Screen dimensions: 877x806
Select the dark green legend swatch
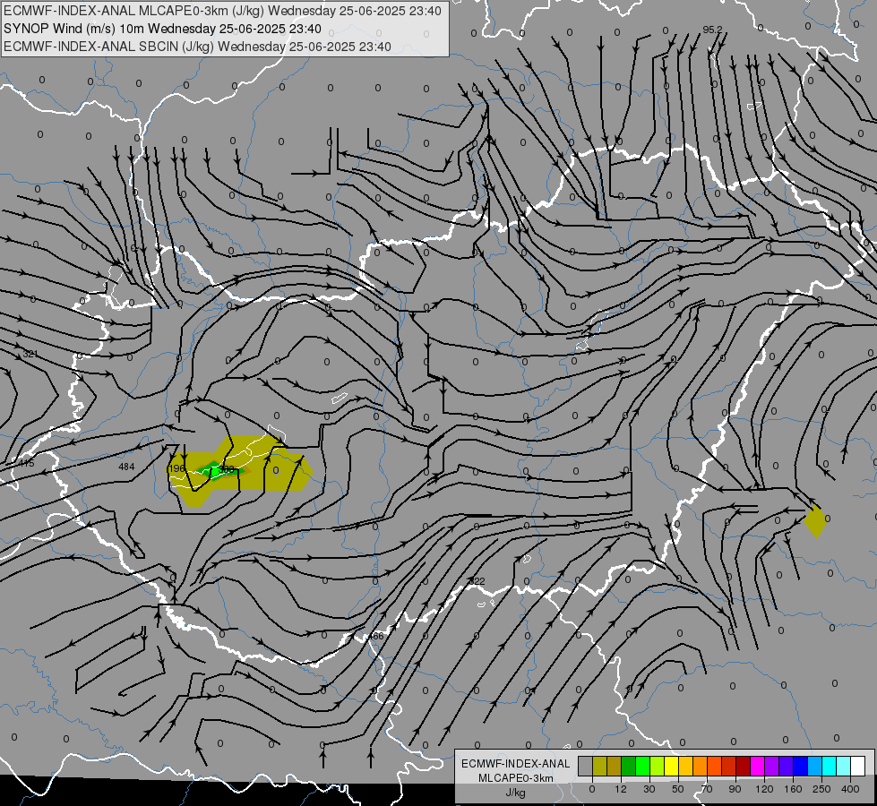629,766
